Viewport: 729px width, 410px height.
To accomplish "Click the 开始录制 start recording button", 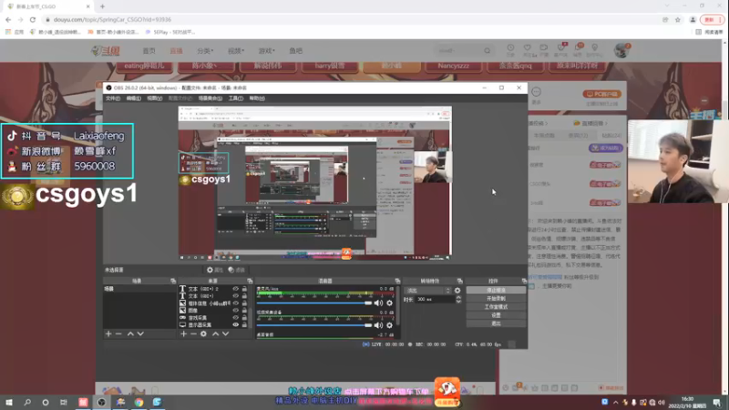I will [x=496, y=299].
